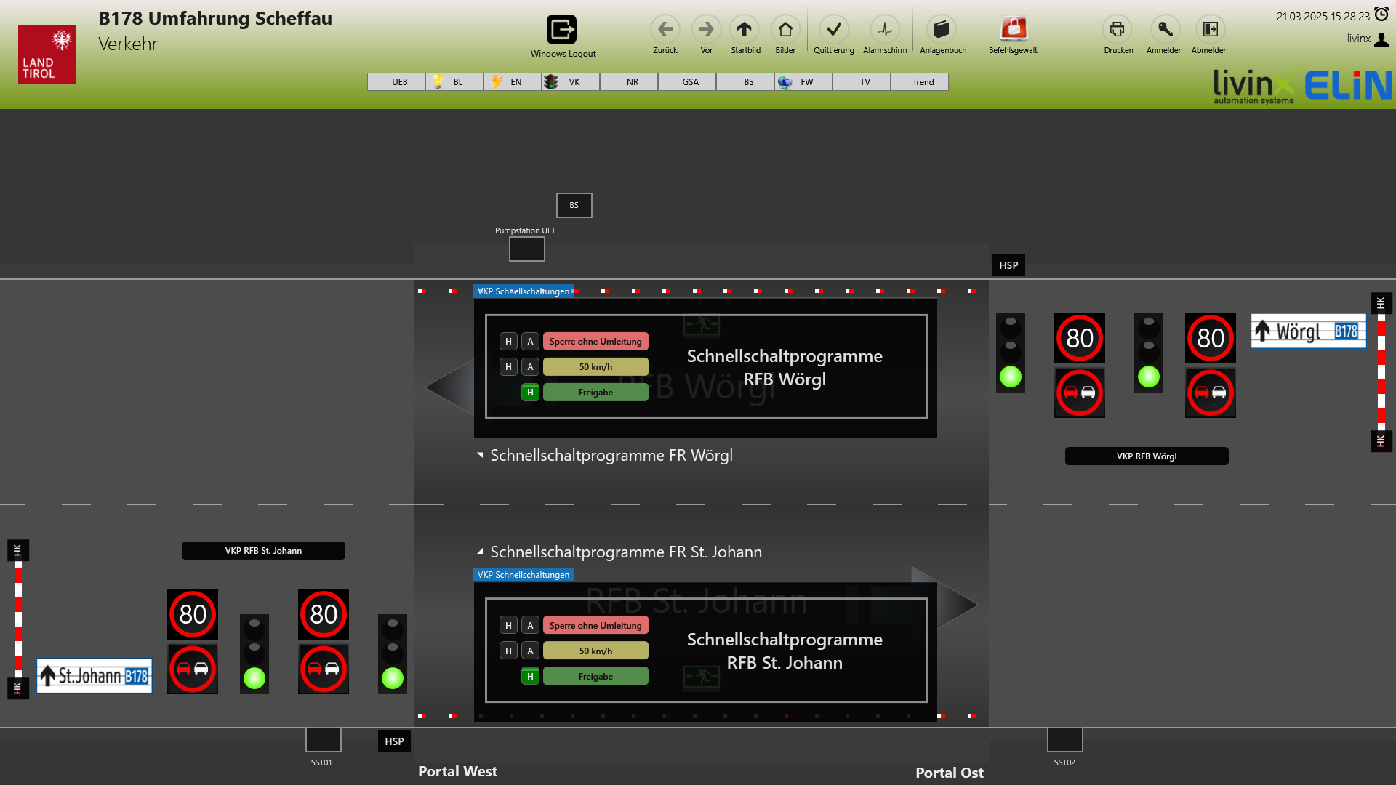Switch to the VK tab
The width and height of the screenshot is (1396, 785).
571,82
